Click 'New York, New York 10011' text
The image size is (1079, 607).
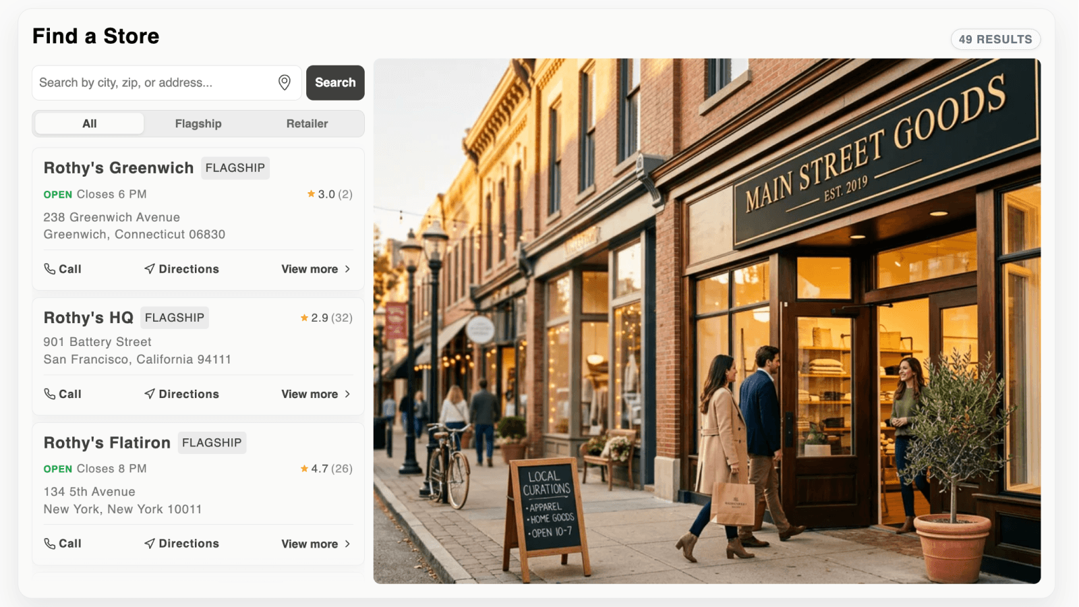point(123,509)
